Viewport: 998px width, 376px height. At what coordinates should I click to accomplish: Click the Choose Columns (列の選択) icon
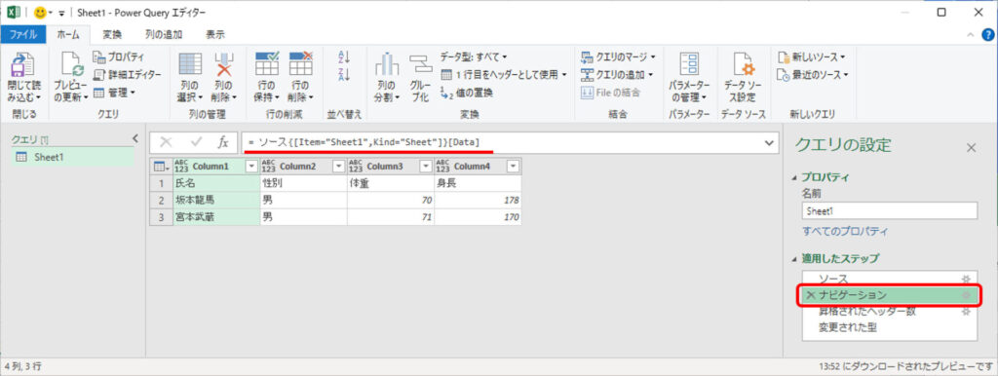coord(190,64)
